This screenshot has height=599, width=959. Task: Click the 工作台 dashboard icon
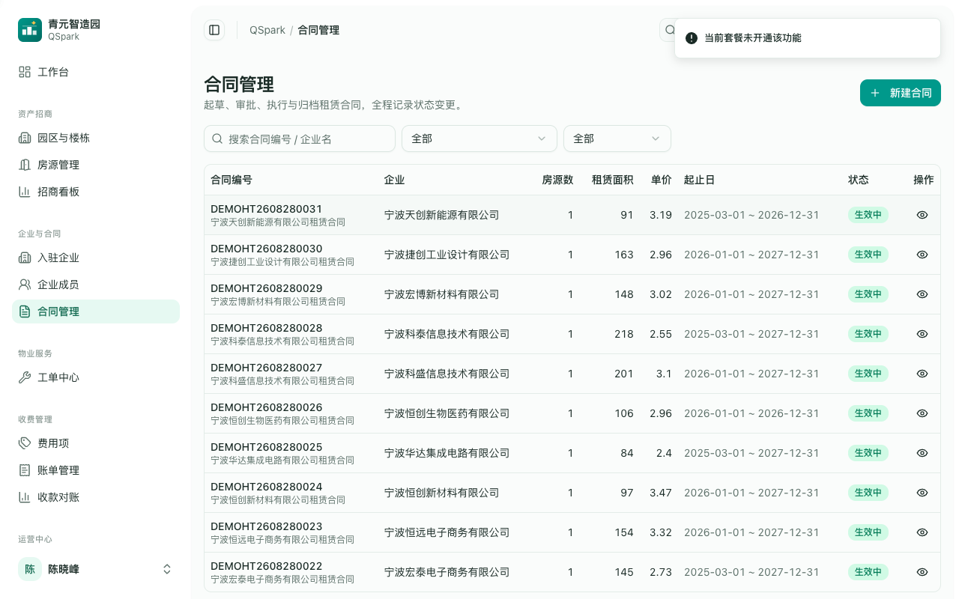[x=25, y=72]
